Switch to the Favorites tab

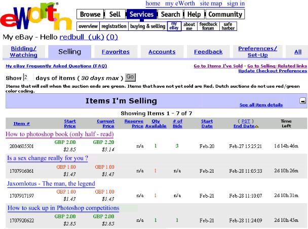coord(115,52)
